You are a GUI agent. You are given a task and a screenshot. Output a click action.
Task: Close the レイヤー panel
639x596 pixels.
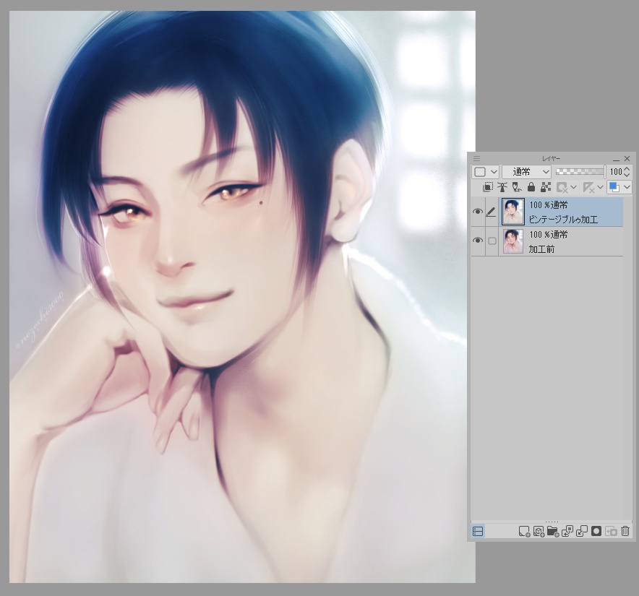[627, 158]
